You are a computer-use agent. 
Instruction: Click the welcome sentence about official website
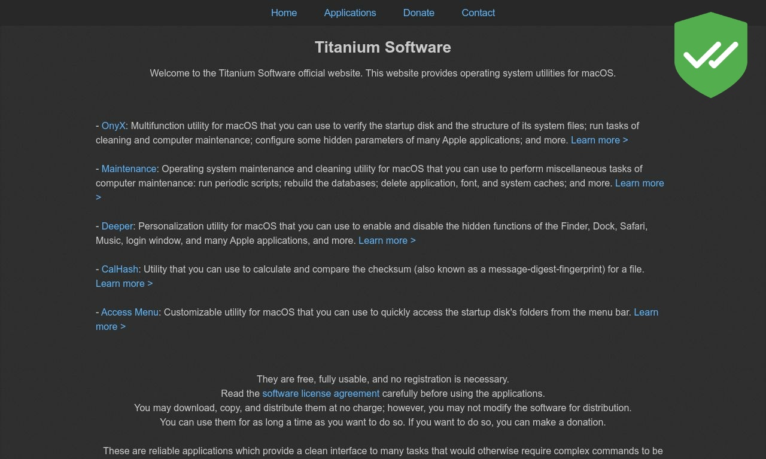(383, 73)
